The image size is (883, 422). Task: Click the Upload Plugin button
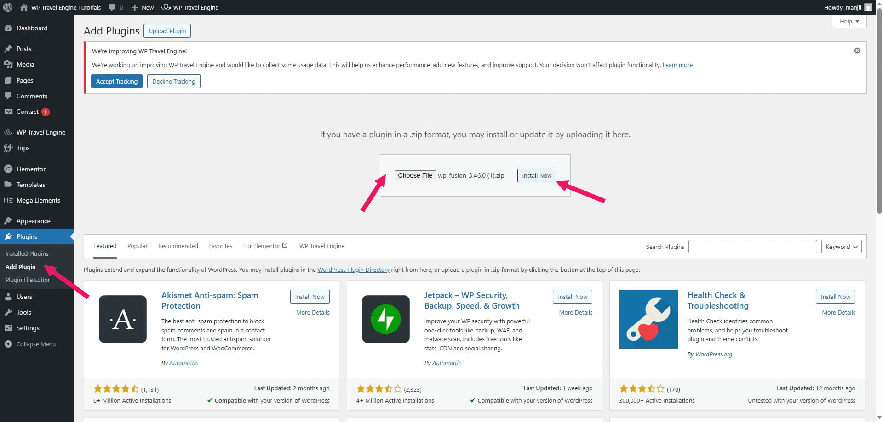tap(167, 30)
